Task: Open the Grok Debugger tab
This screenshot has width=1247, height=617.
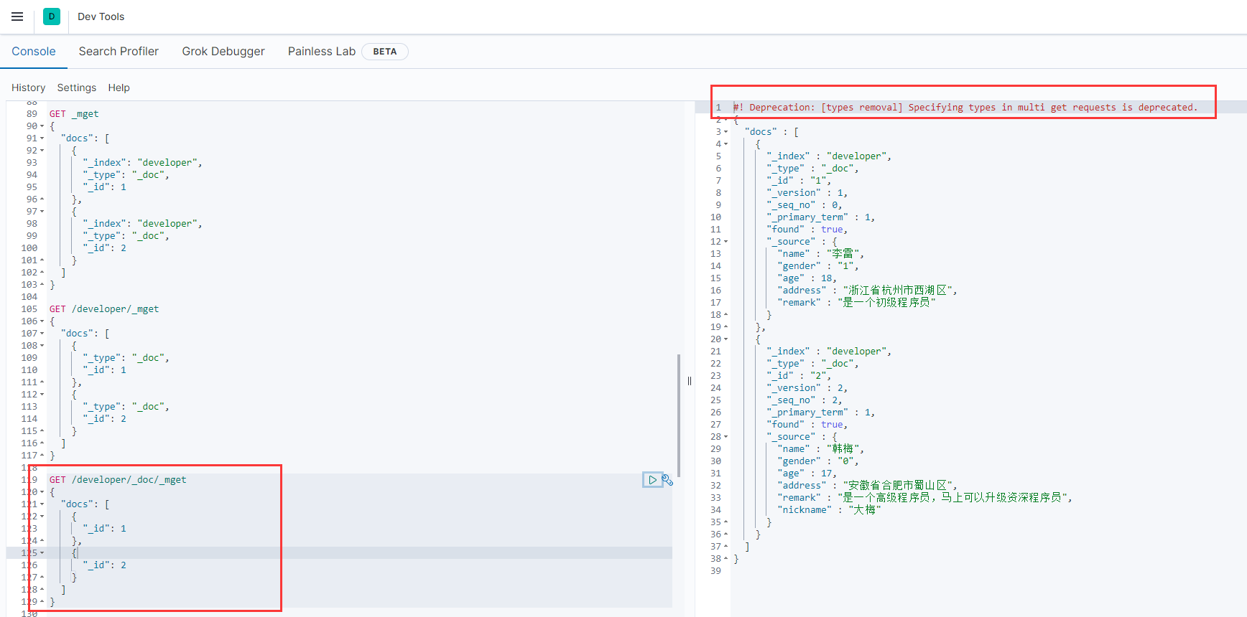Action: pos(223,52)
